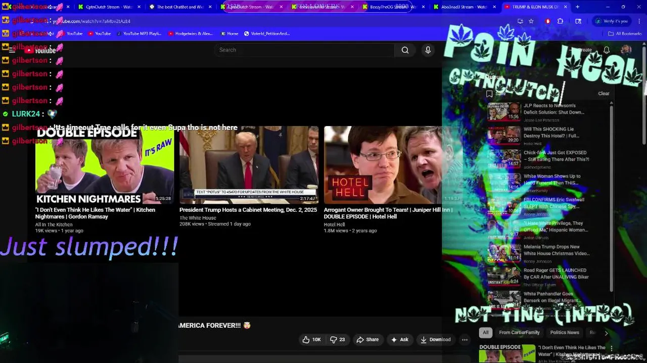Close the TRUMP & ELON MUSK tab
Viewport: 647px width, 363px height.
click(566, 7)
